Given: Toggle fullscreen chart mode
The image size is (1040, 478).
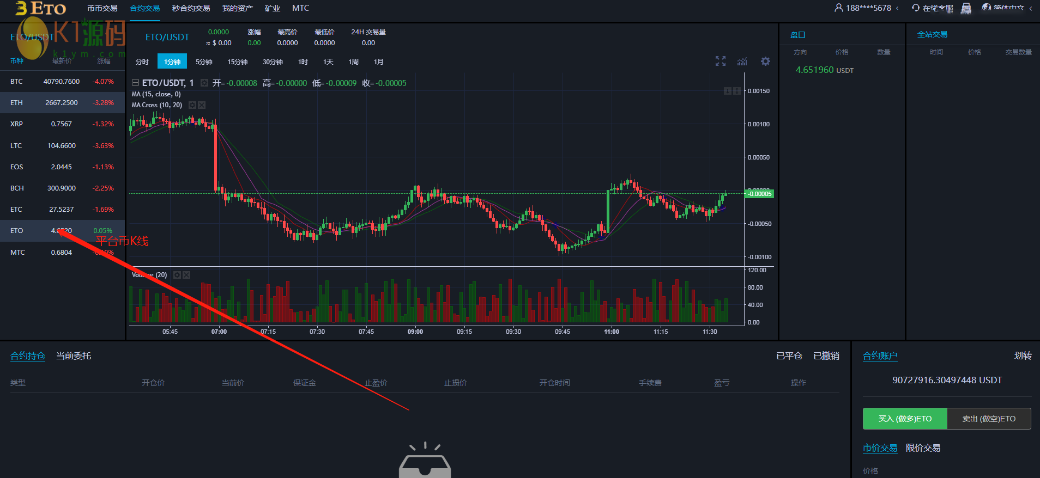Looking at the screenshot, I should (x=721, y=61).
